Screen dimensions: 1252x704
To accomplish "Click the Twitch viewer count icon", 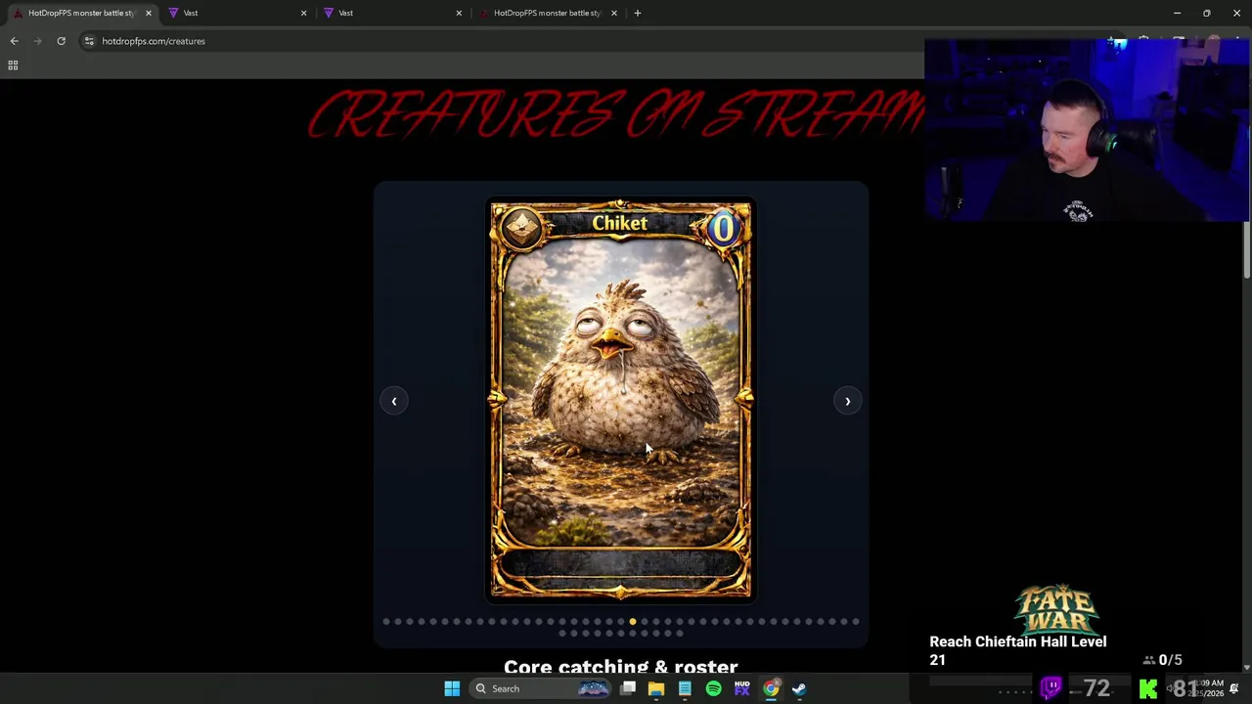I will pos(1051,688).
